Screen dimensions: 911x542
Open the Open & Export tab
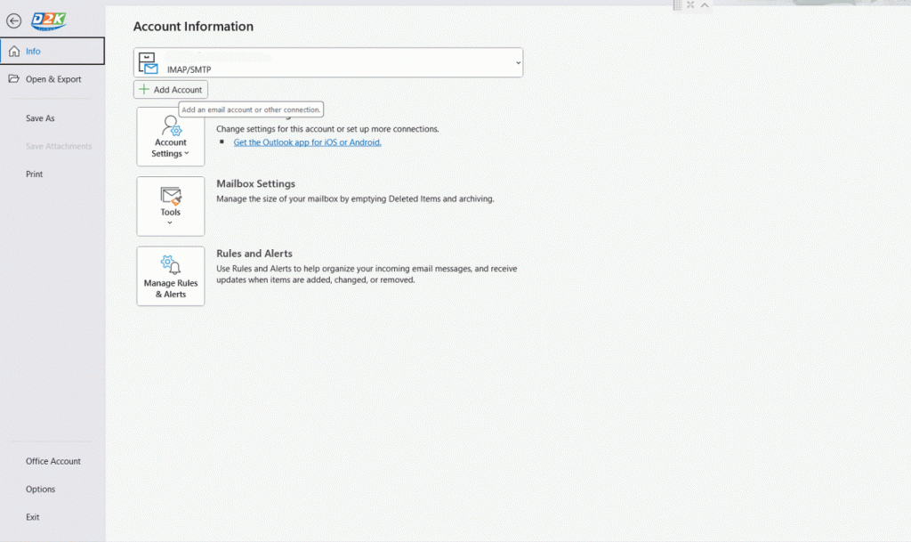tap(52, 79)
